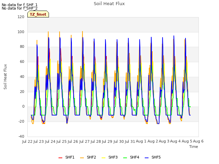Click the 100 y-axis tick label
The width and height of the screenshot is (219, 164).
click(21, 32)
